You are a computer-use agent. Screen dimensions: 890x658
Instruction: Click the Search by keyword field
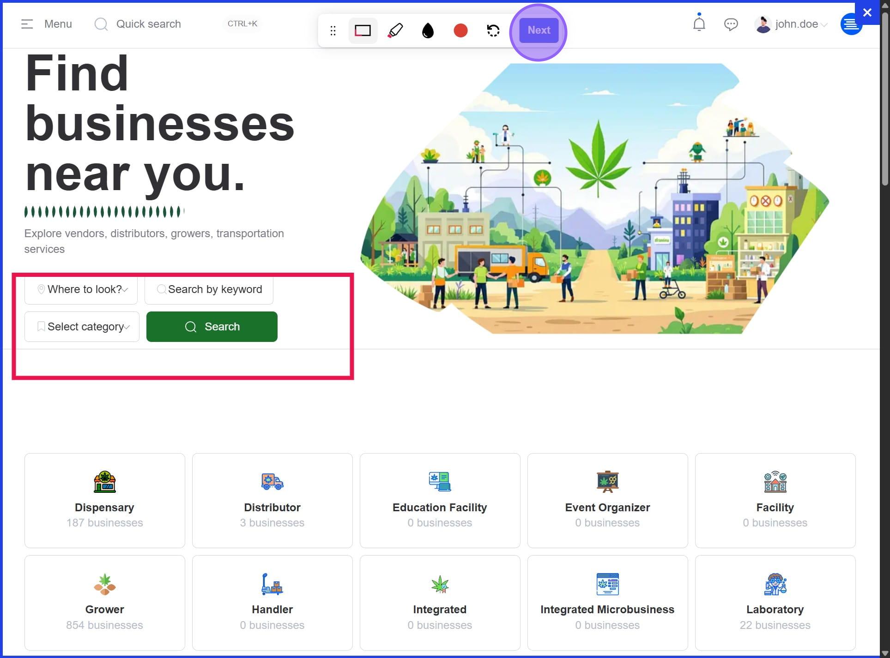click(x=209, y=289)
